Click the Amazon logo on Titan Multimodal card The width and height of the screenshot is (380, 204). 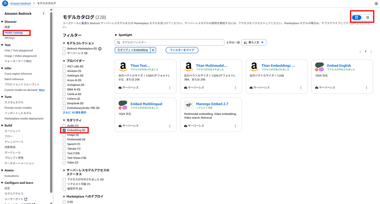[189, 67]
